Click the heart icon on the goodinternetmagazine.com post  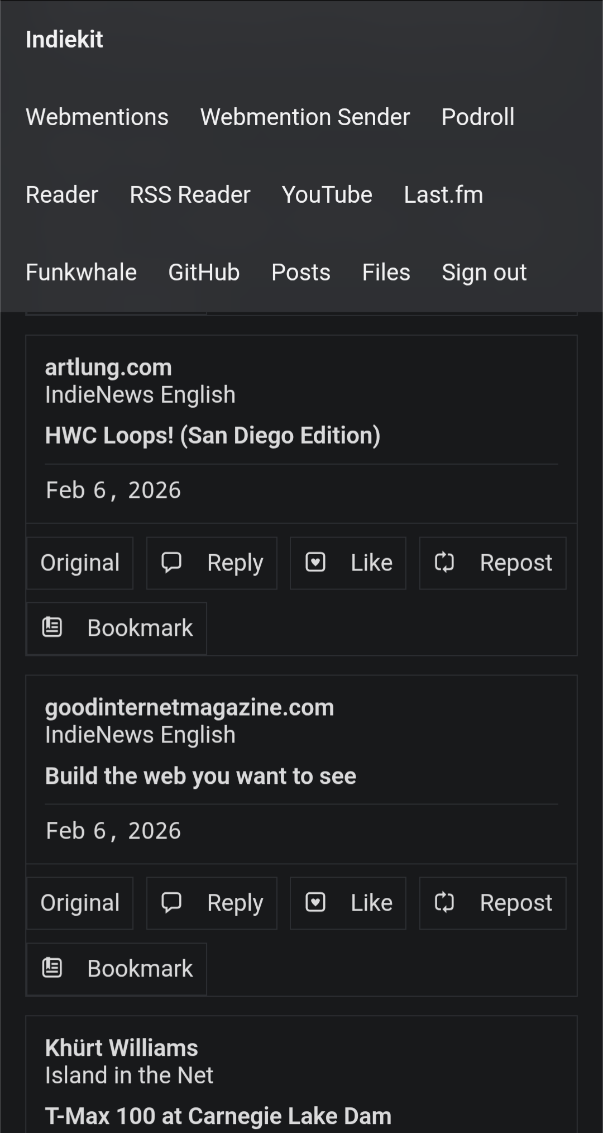click(x=315, y=903)
